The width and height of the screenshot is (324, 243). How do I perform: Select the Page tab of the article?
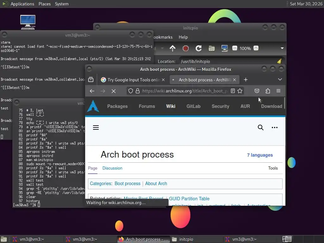point(93,168)
